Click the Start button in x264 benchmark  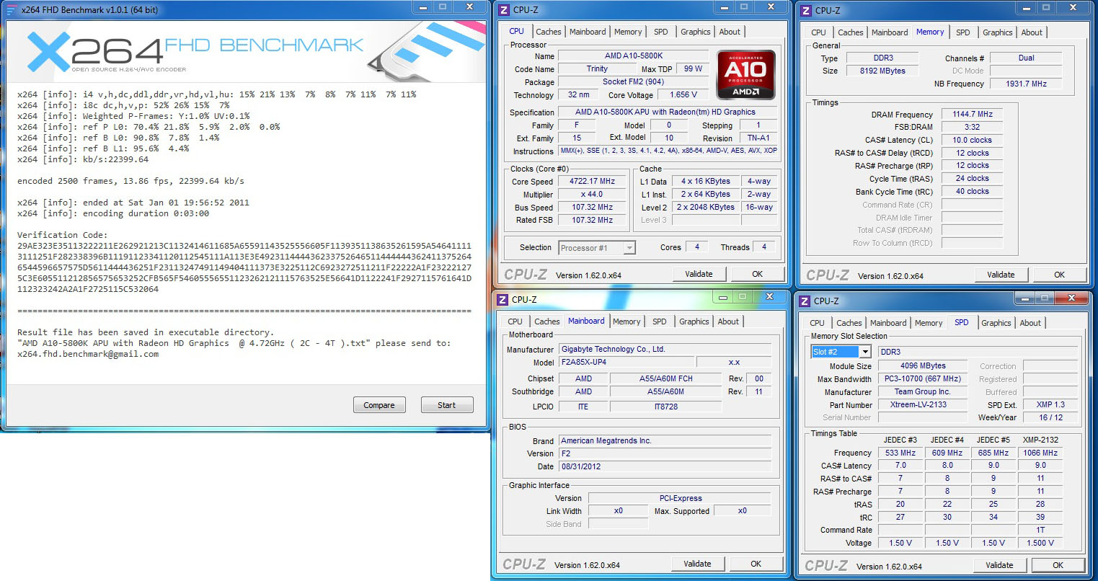pyautogui.click(x=447, y=405)
